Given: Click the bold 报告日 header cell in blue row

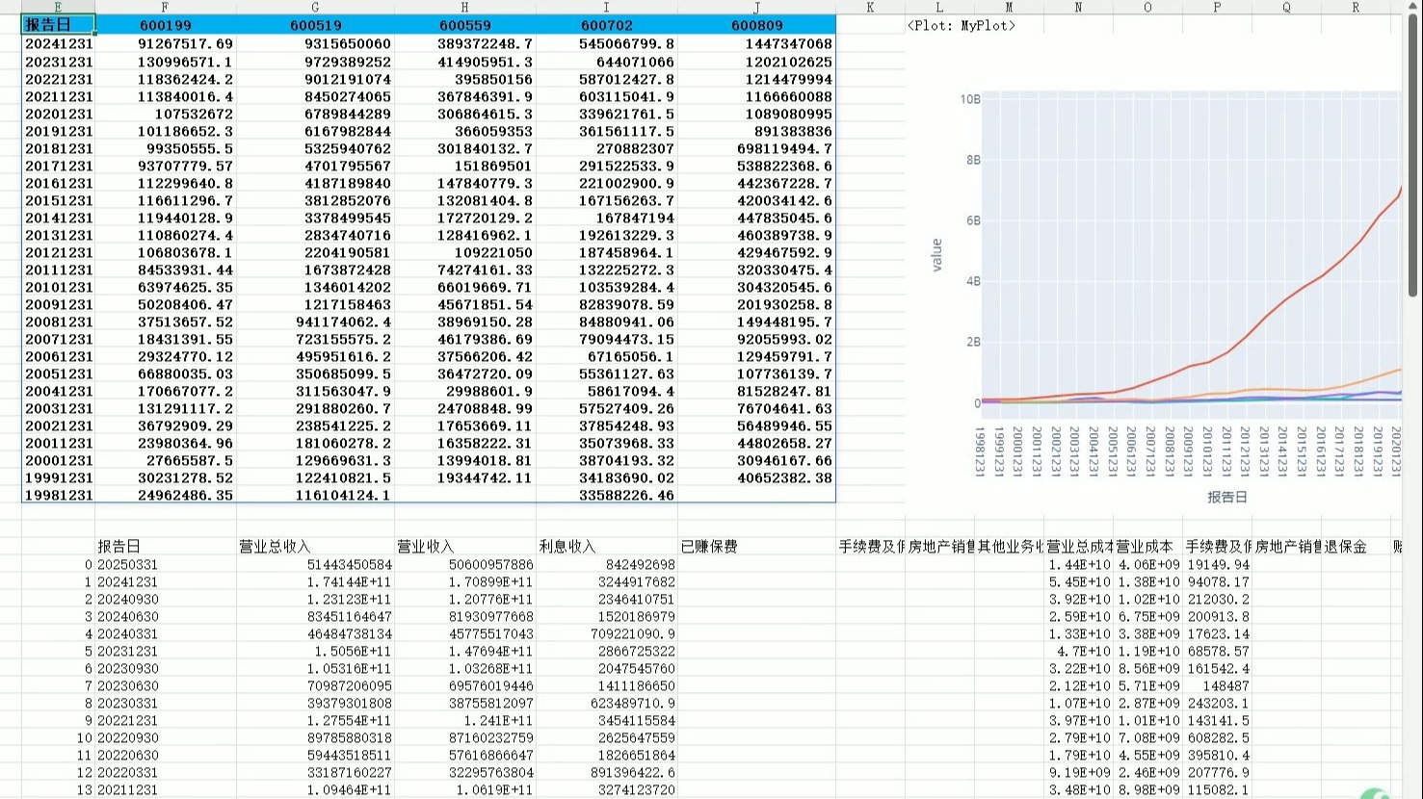Looking at the screenshot, I should point(58,25).
